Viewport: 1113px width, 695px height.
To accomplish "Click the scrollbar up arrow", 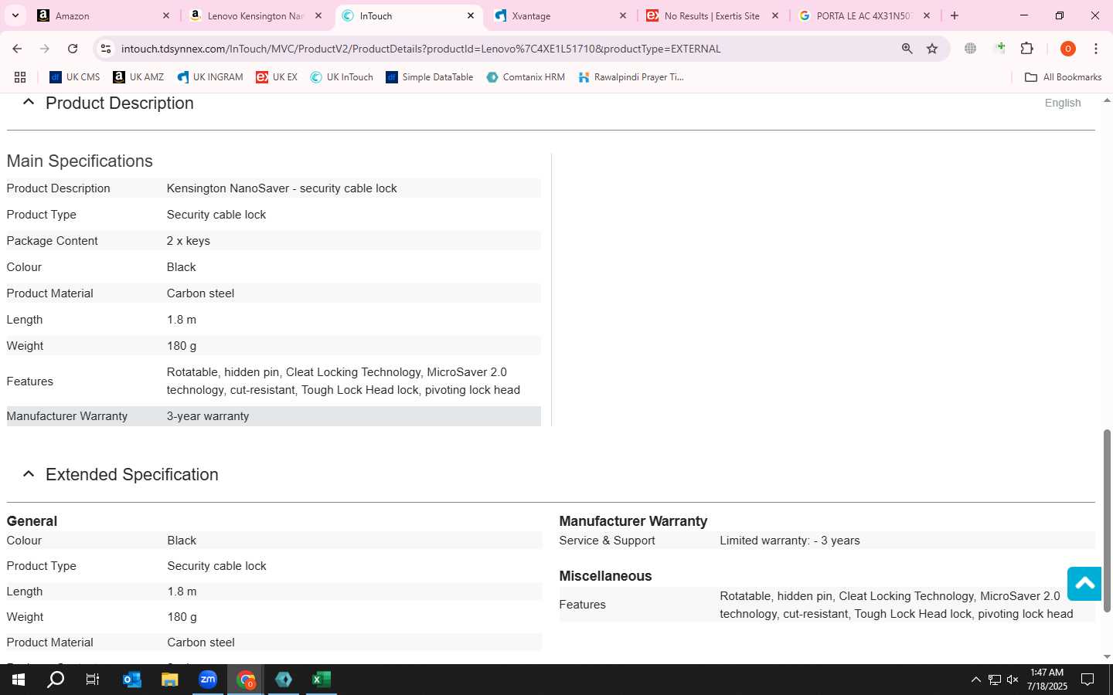I will 1107,100.
